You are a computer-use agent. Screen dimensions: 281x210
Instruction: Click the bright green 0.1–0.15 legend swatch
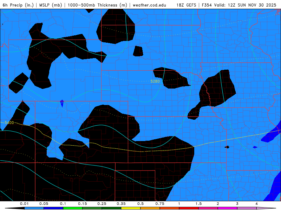tap(73, 208)
